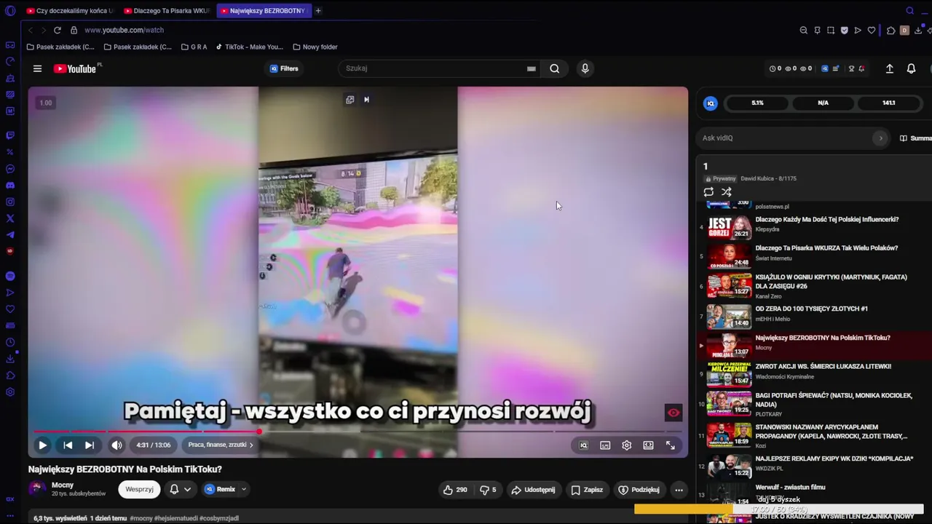Expand the chapter 'Praca, finanse, zrzutki'

[x=221, y=445]
